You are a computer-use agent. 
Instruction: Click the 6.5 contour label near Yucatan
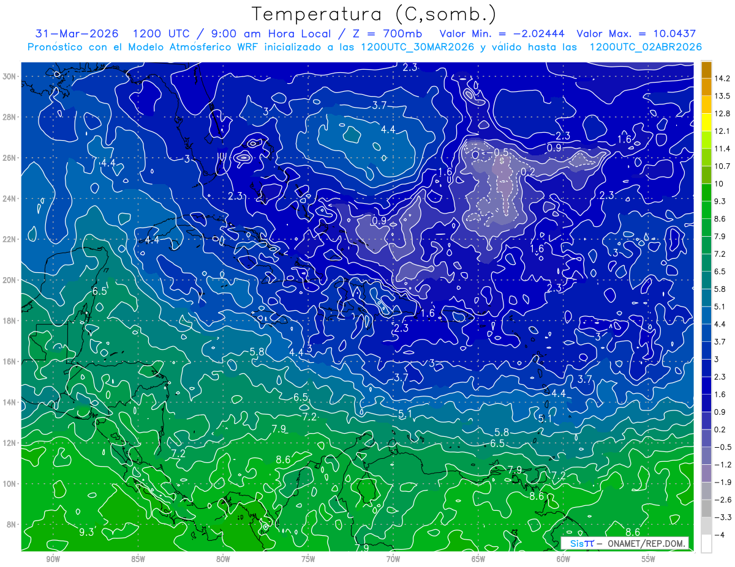(x=99, y=291)
